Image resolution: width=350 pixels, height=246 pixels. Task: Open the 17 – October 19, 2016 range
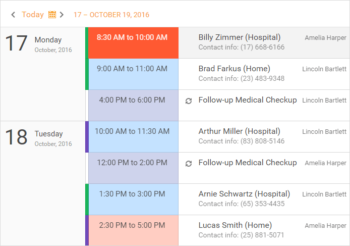111,15
